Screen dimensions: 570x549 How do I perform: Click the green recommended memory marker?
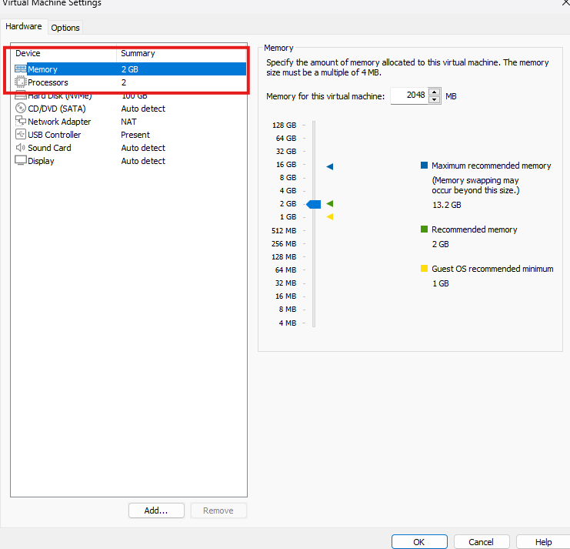click(x=330, y=203)
